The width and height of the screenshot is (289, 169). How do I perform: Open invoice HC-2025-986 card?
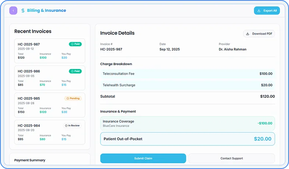coord(50,78)
